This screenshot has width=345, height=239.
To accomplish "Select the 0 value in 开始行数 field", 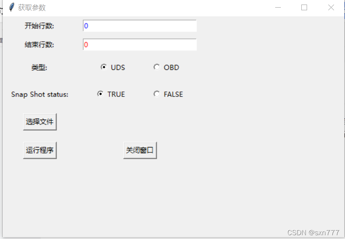I will click(86, 25).
